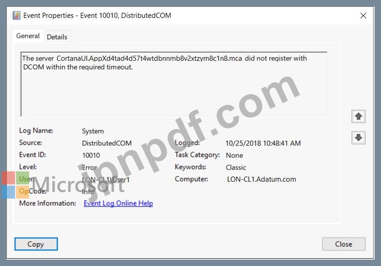Click the Event ID label

pyautogui.click(x=33, y=155)
